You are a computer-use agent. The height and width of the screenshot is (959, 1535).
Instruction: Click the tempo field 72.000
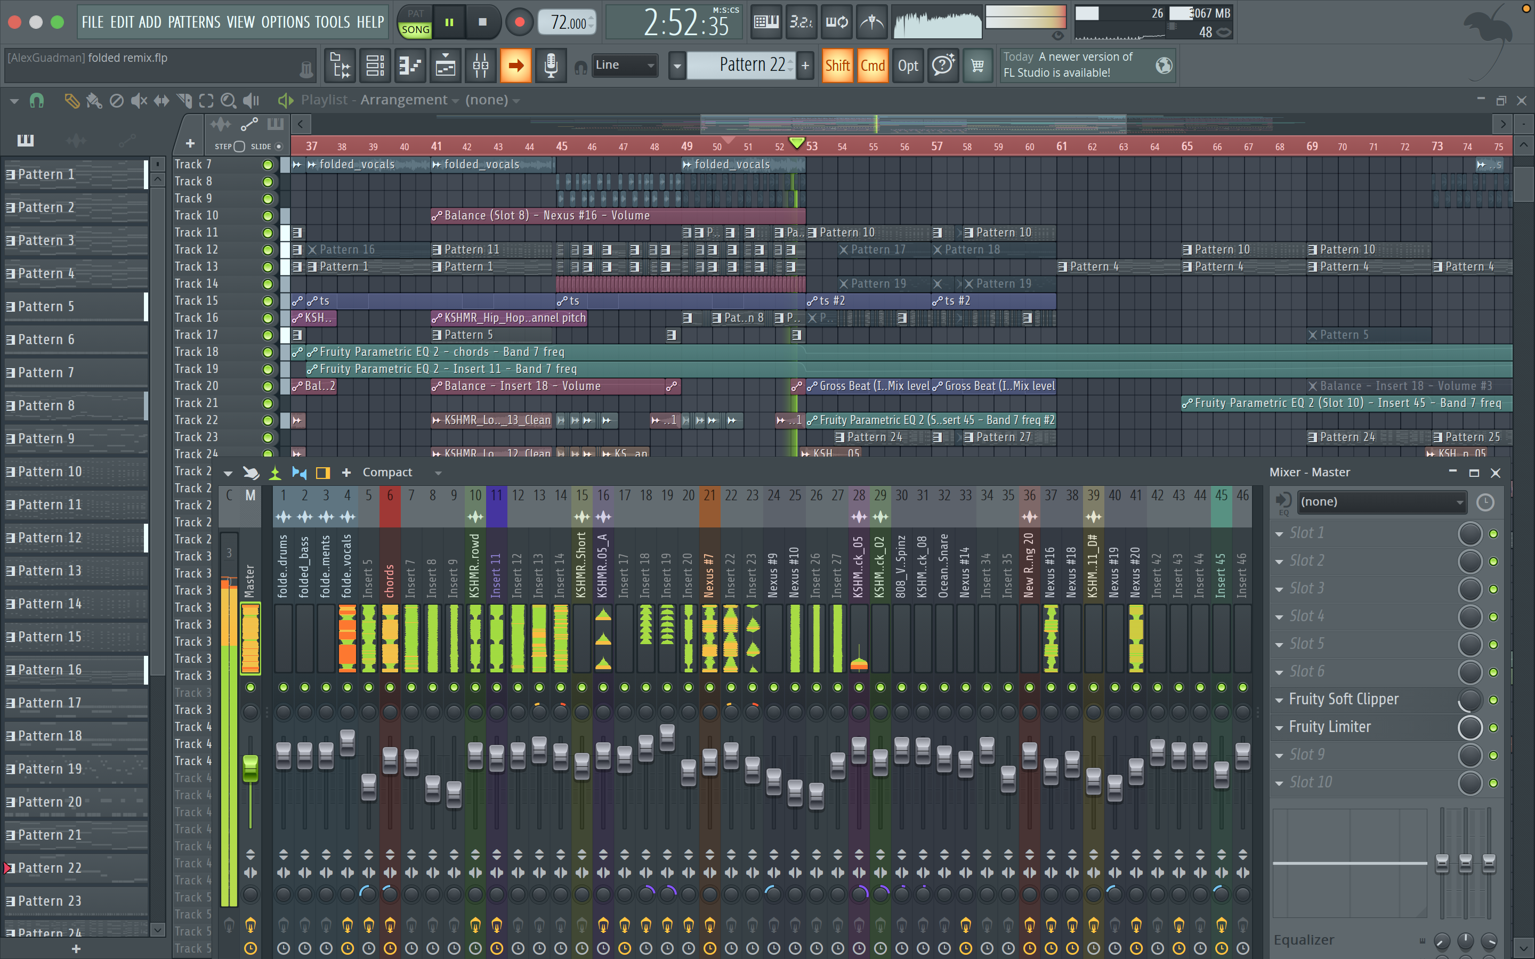567,22
